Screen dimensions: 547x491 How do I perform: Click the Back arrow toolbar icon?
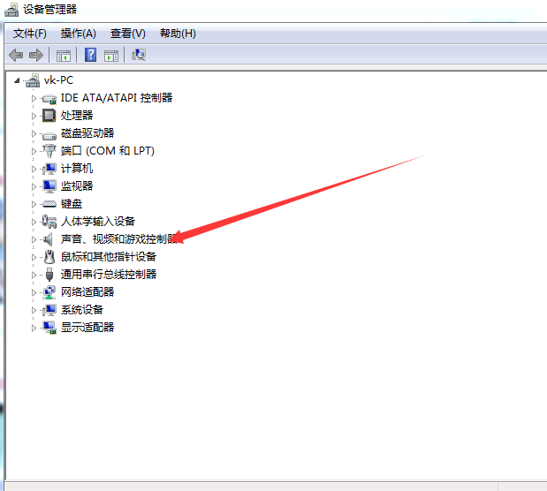click(x=16, y=55)
